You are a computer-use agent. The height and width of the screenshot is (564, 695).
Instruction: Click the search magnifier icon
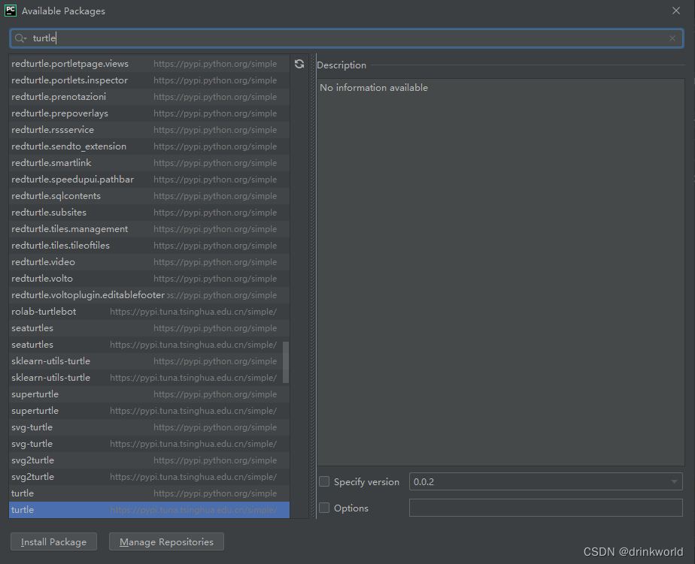[20, 38]
